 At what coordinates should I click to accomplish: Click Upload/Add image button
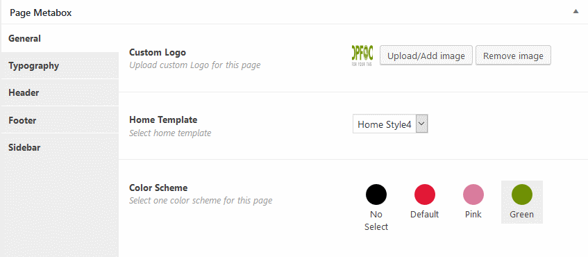click(426, 56)
